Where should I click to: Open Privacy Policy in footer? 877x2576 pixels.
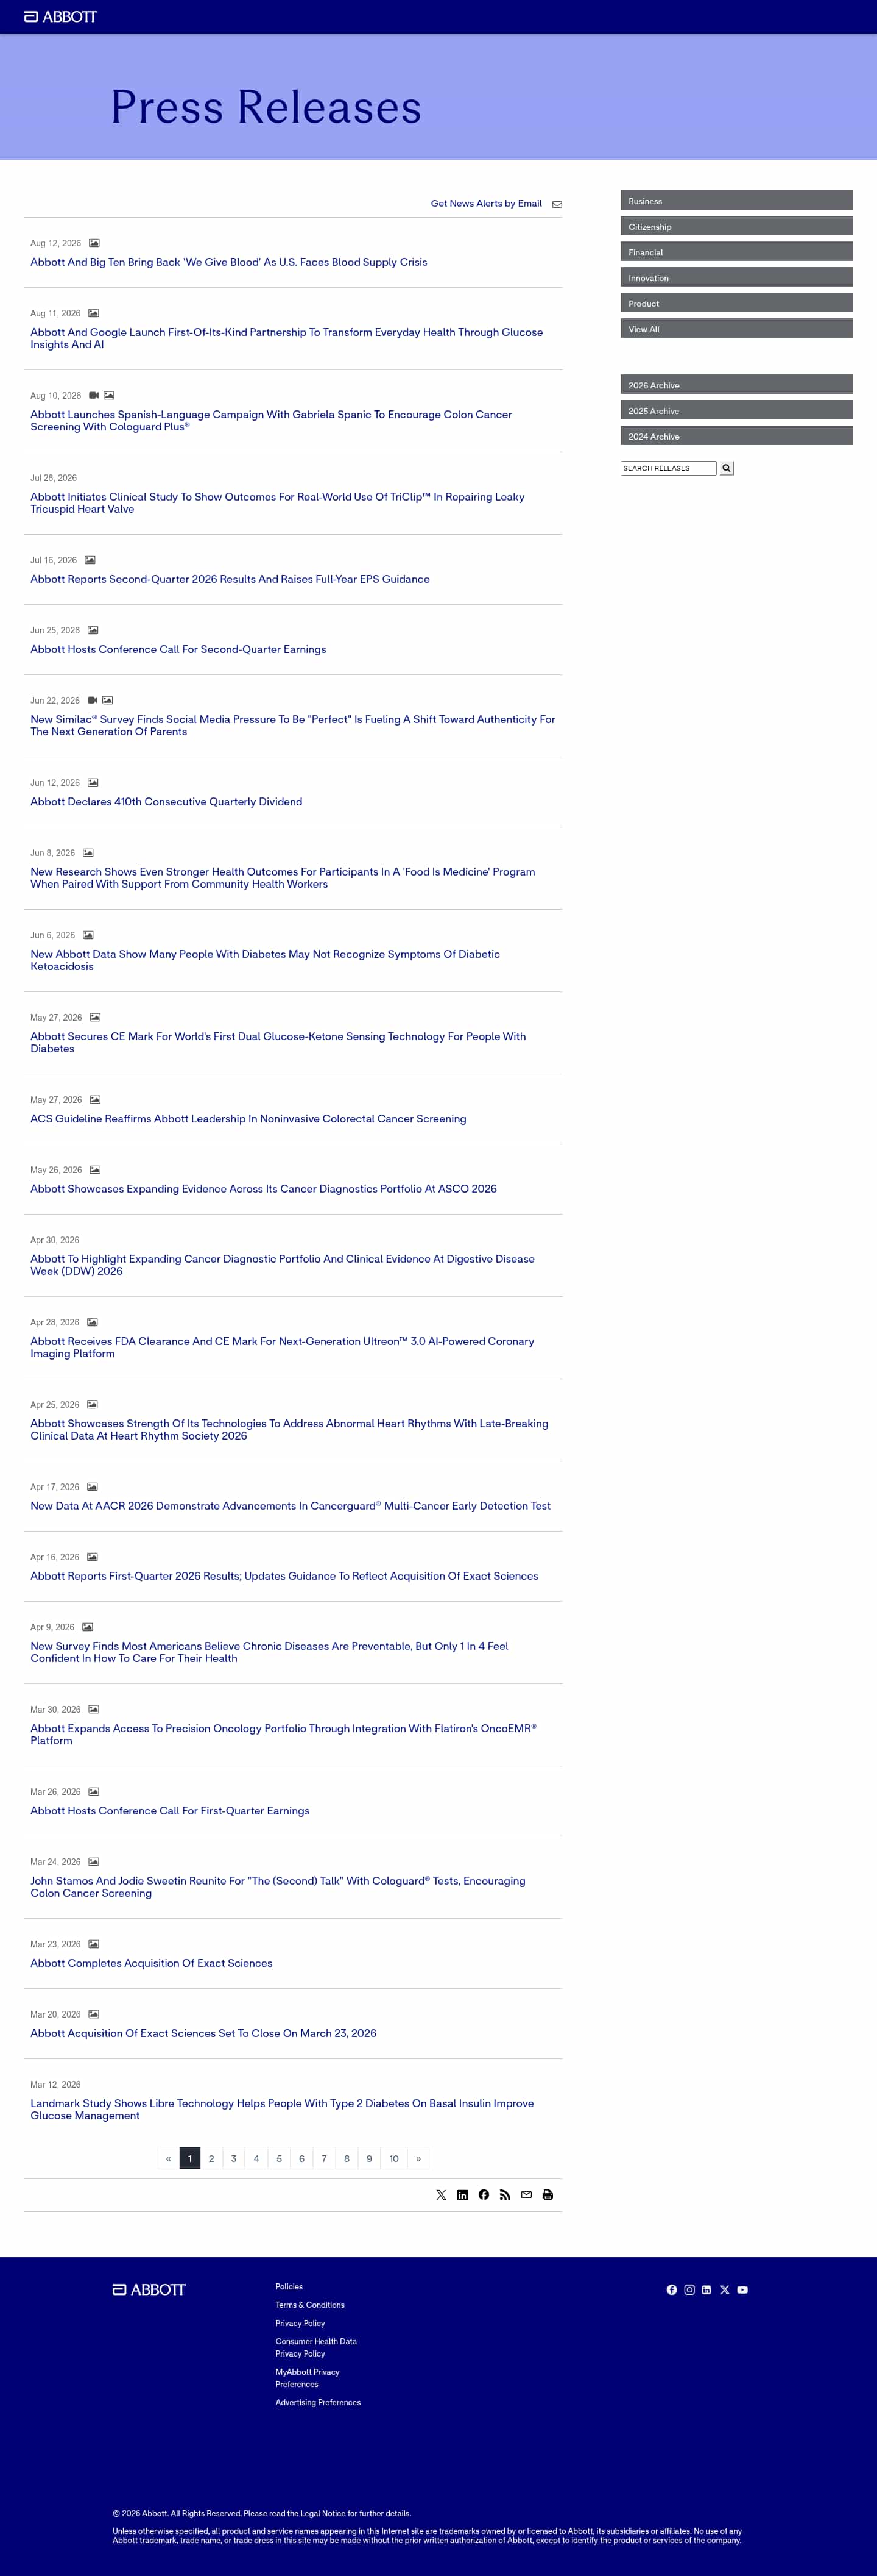301,2323
